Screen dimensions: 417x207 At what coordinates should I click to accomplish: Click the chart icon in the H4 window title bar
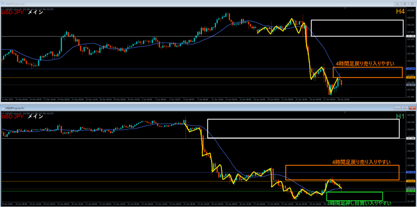tap(3, 4)
